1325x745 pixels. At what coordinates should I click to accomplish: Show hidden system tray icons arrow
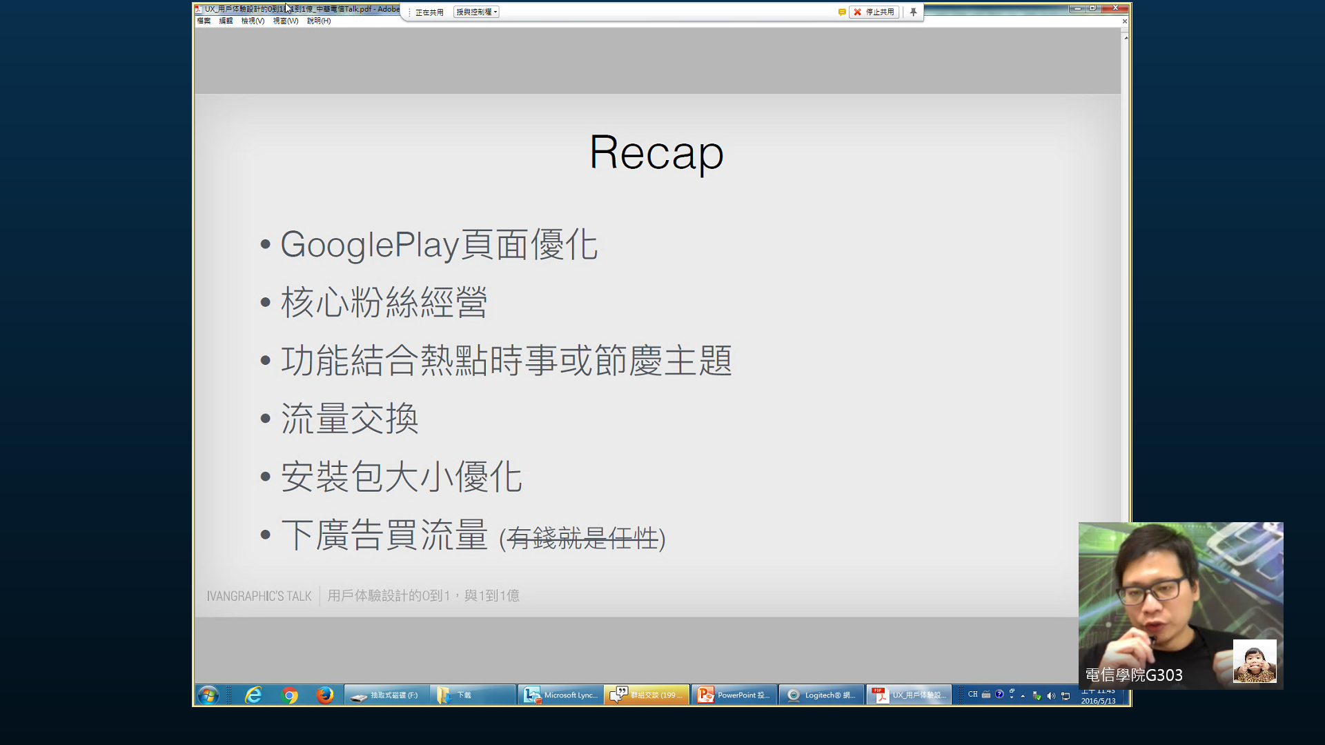(x=1023, y=695)
